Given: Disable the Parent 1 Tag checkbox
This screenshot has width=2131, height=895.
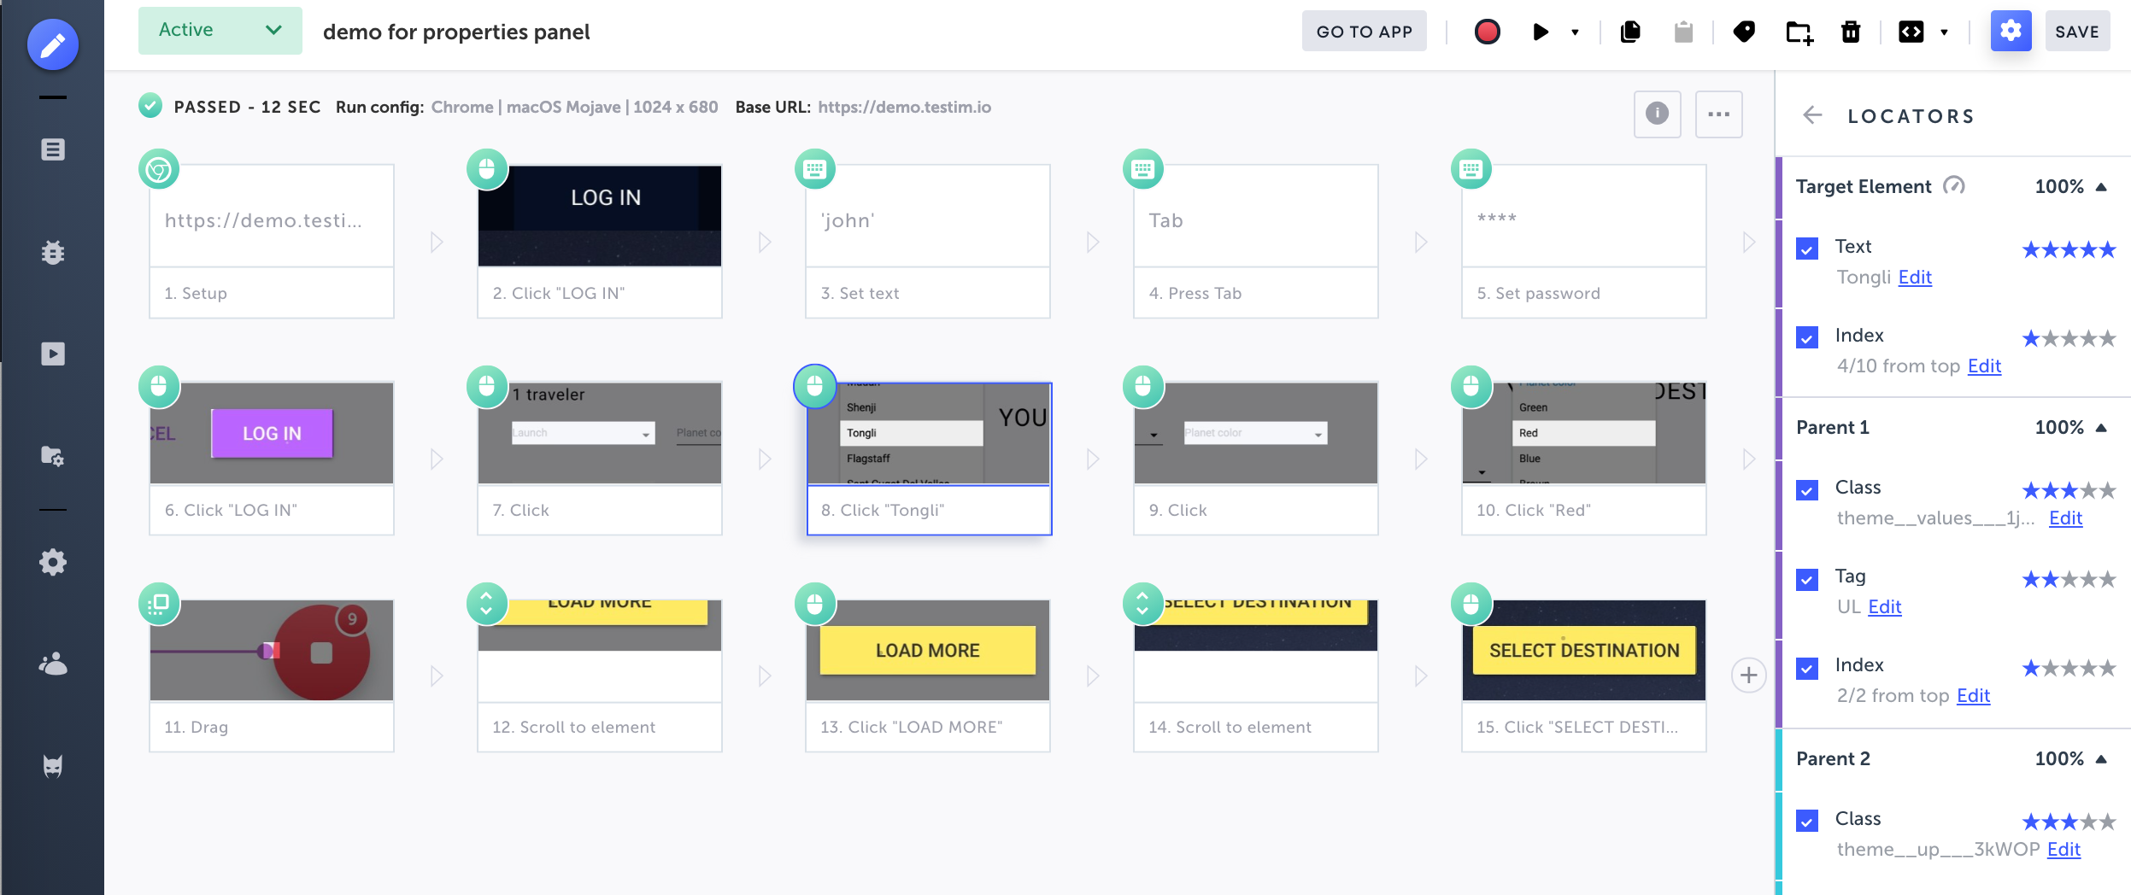Looking at the screenshot, I should pyautogui.click(x=1807, y=579).
